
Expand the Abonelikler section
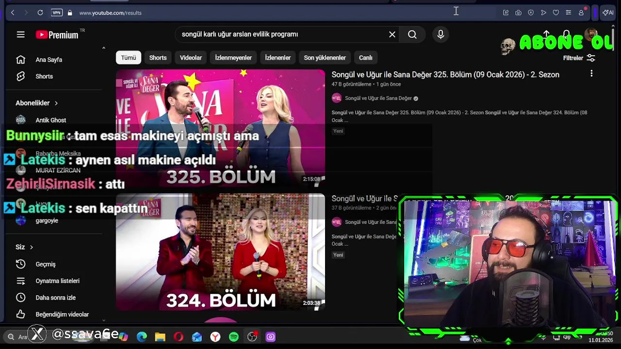(37, 103)
